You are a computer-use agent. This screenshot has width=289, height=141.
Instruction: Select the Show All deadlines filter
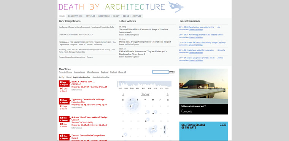pyautogui.click(x=122, y=72)
